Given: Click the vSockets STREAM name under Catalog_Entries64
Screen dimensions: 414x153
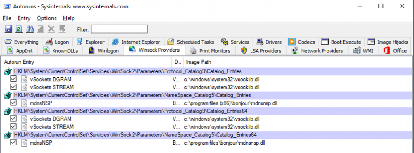Looking at the screenshot, I should tap(52, 127).
